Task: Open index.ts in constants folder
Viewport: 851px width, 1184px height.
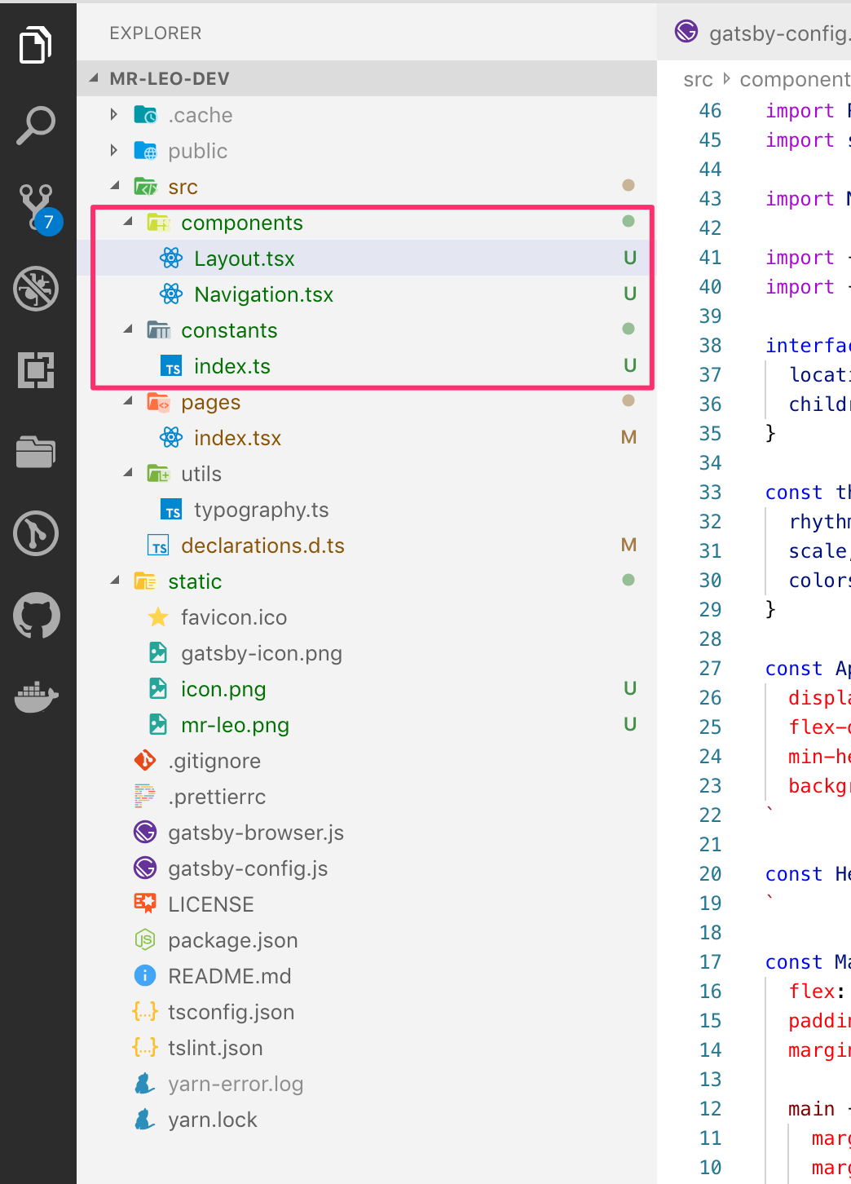Action: click(x=367, y=366)
